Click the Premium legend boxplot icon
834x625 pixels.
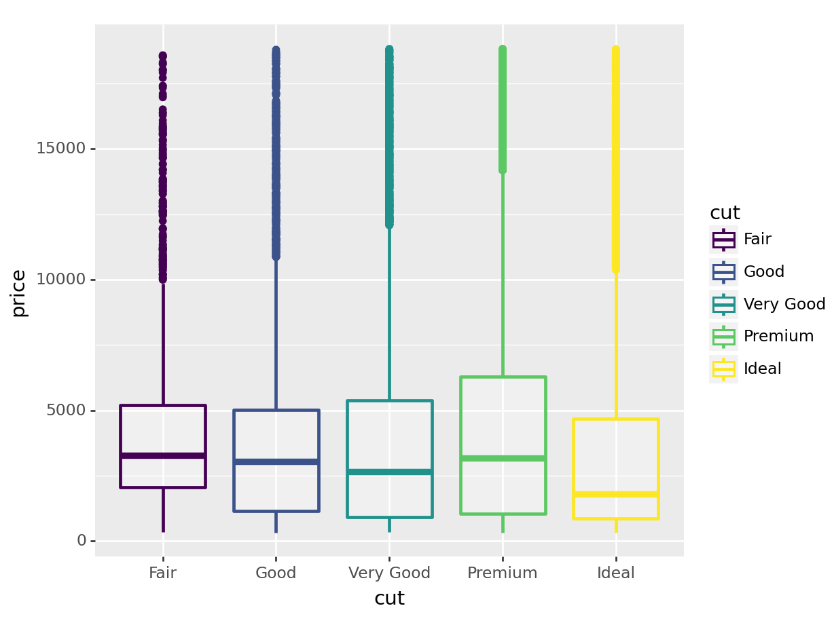(x=723, y=337)
